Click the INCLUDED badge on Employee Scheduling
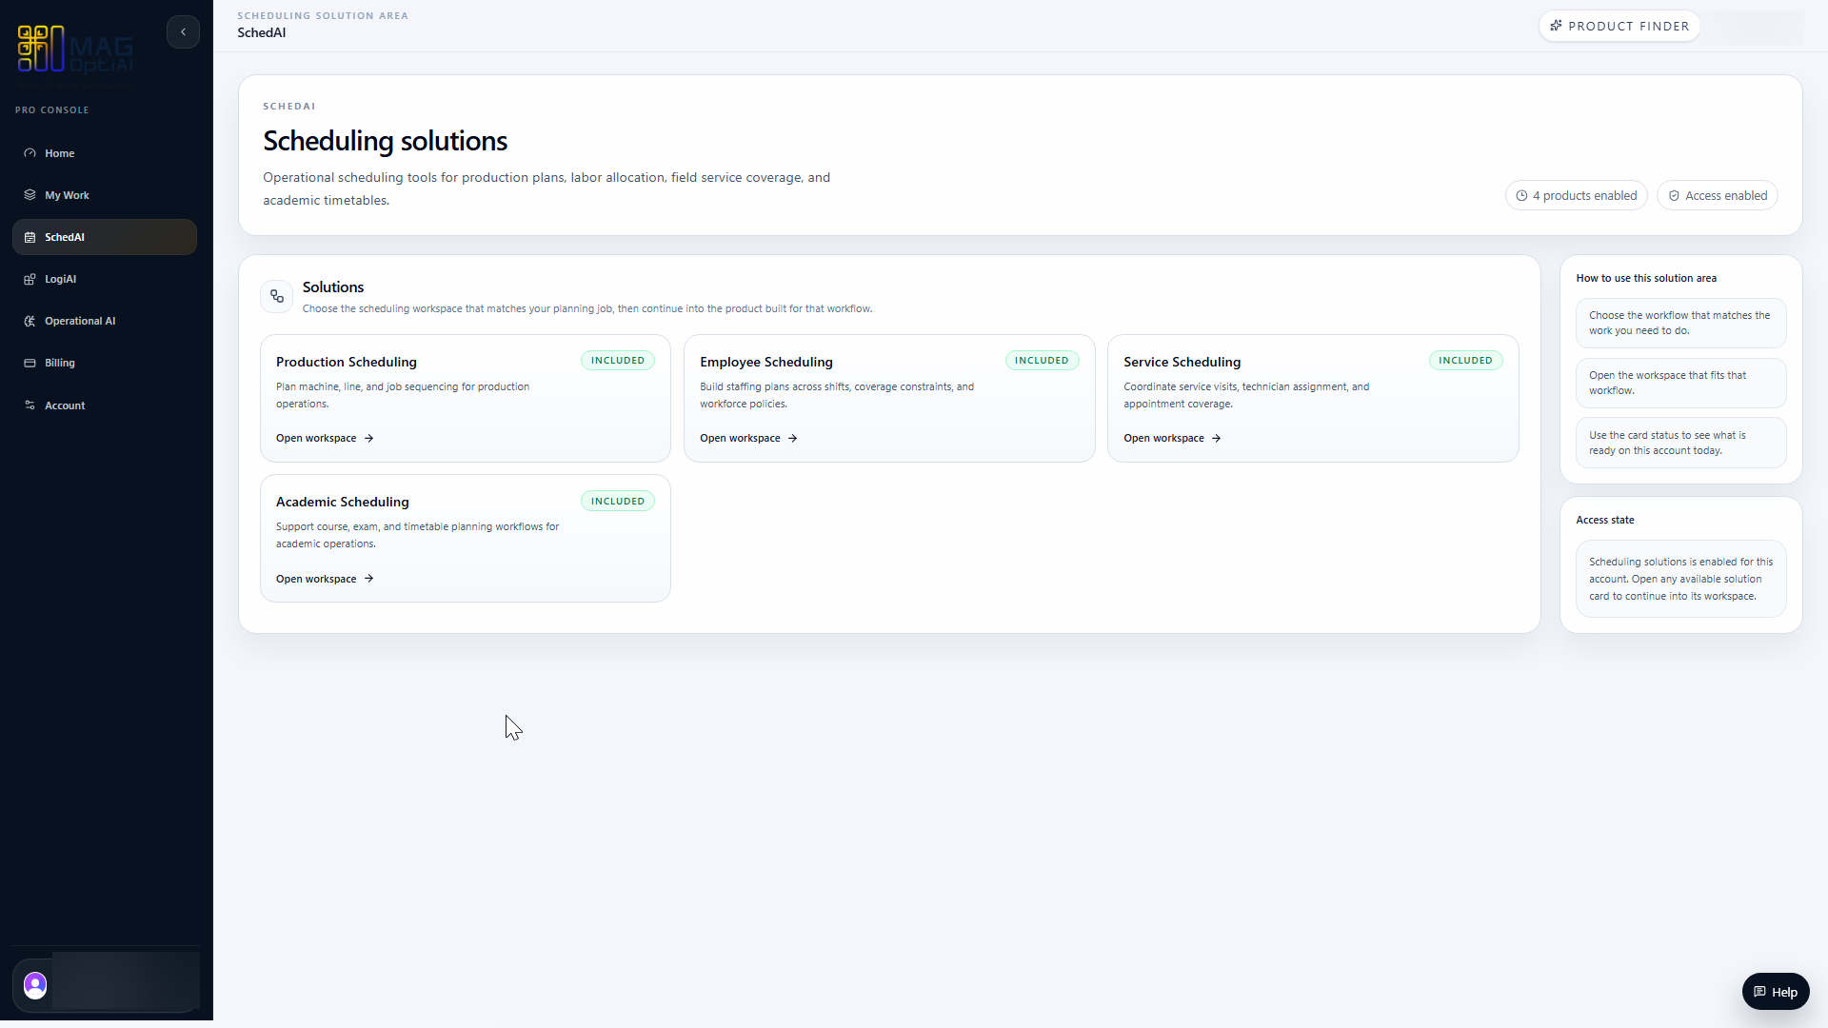1828x1028 pixels. (1042, 360)
